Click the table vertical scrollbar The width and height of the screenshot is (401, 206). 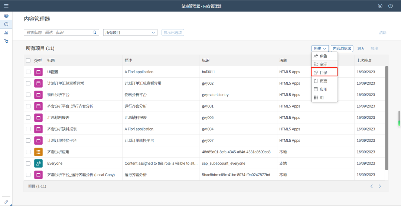[387, 118]
